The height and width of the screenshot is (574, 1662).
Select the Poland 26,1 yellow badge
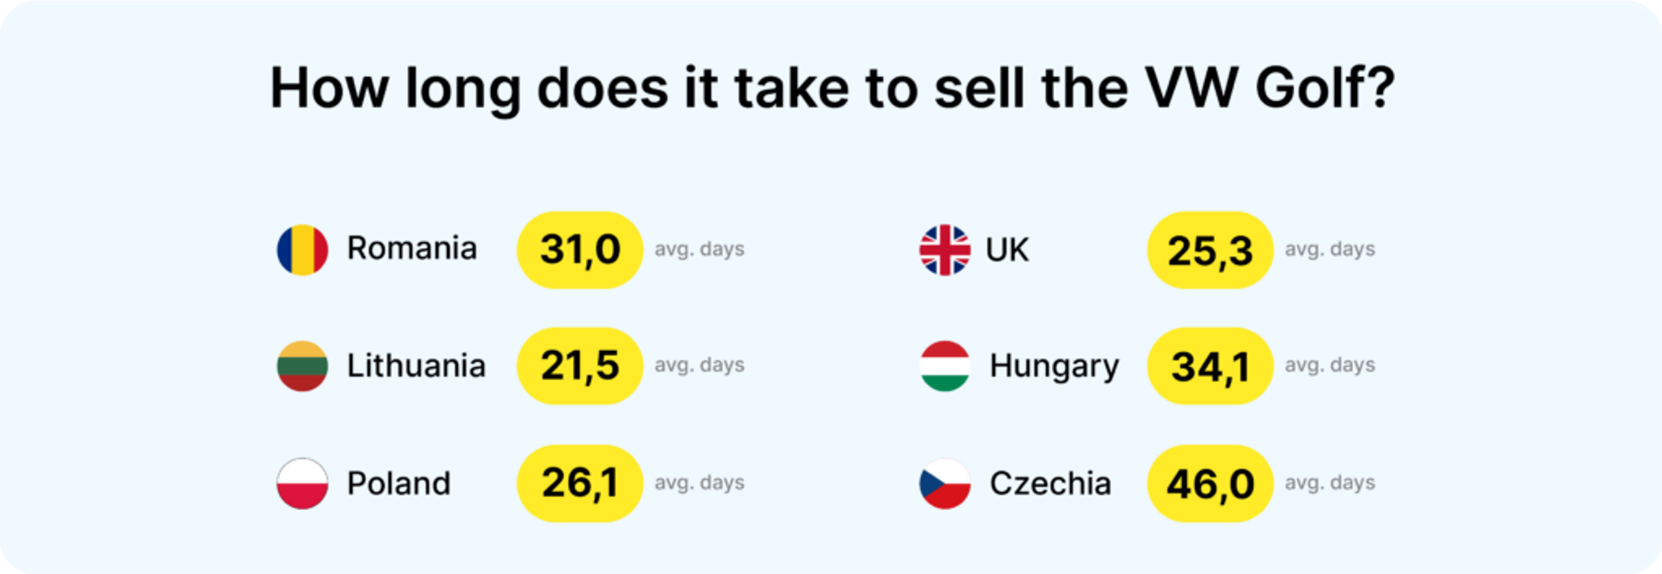(579, 484)
